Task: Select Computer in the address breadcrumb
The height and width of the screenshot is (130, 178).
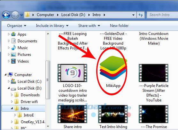Action: (x=45, y=15)
